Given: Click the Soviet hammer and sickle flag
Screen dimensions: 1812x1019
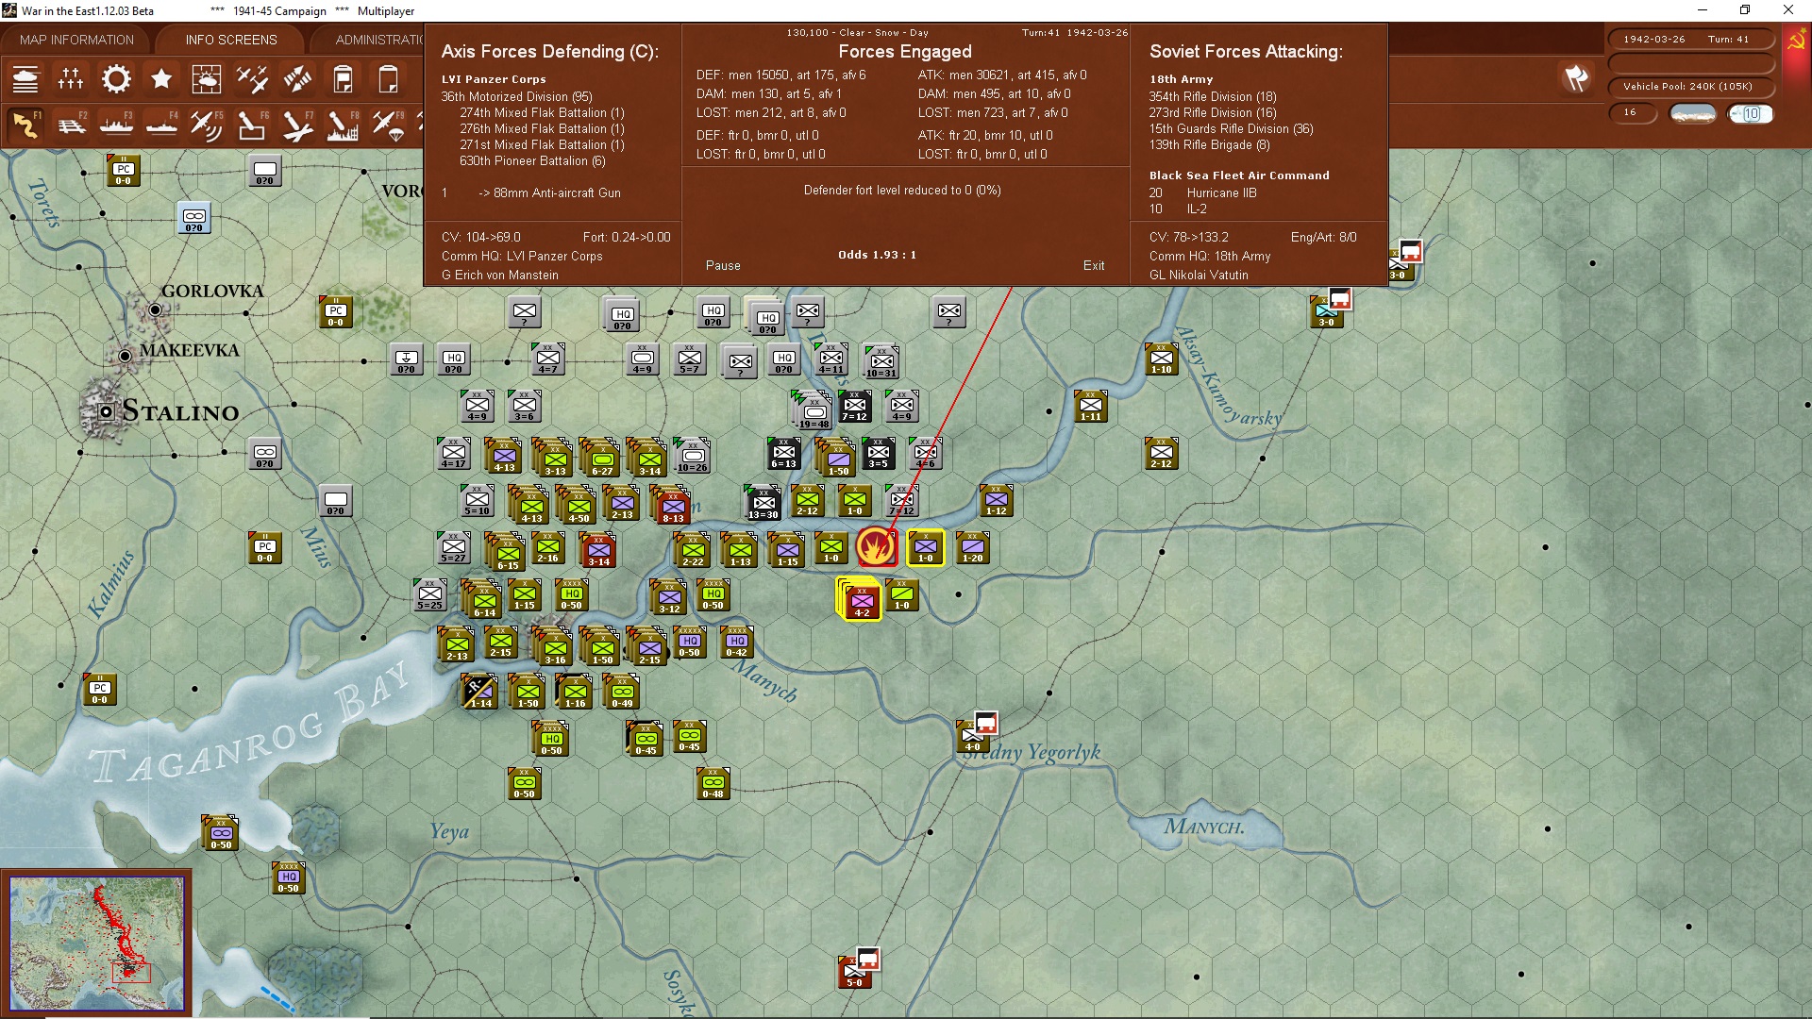Looking at the screenshot, I should click(x=1796, y=41).
